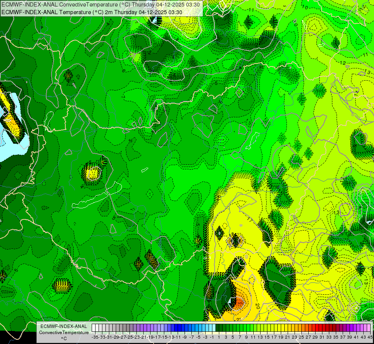
Task: Click the -15 legend value
Action: click(x=164, y=338)
